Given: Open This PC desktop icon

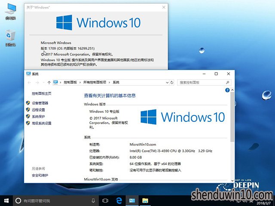Looking at the screenshot, I should (10, 12).
